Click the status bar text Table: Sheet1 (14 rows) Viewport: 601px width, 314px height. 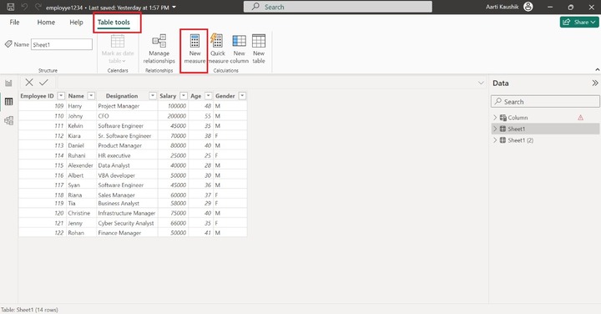[29, 310]
